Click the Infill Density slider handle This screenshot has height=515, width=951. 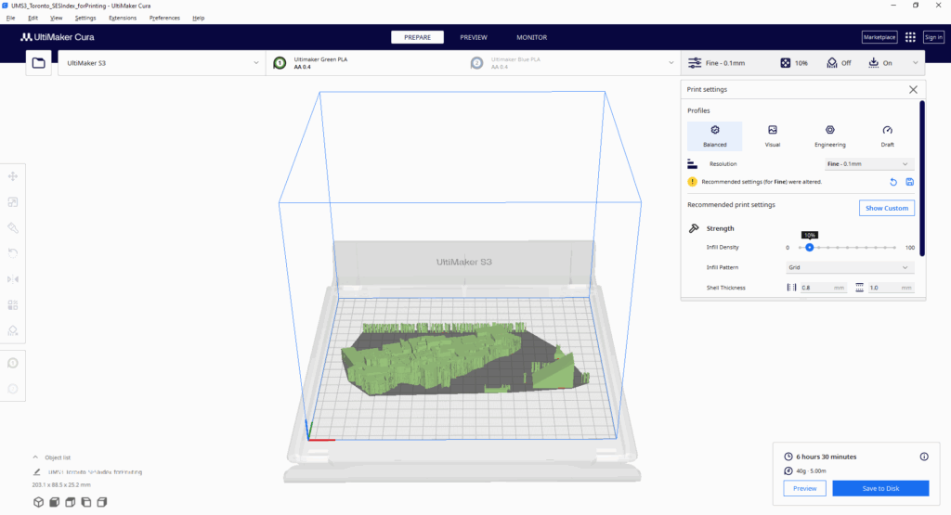(x=810, y=248)
